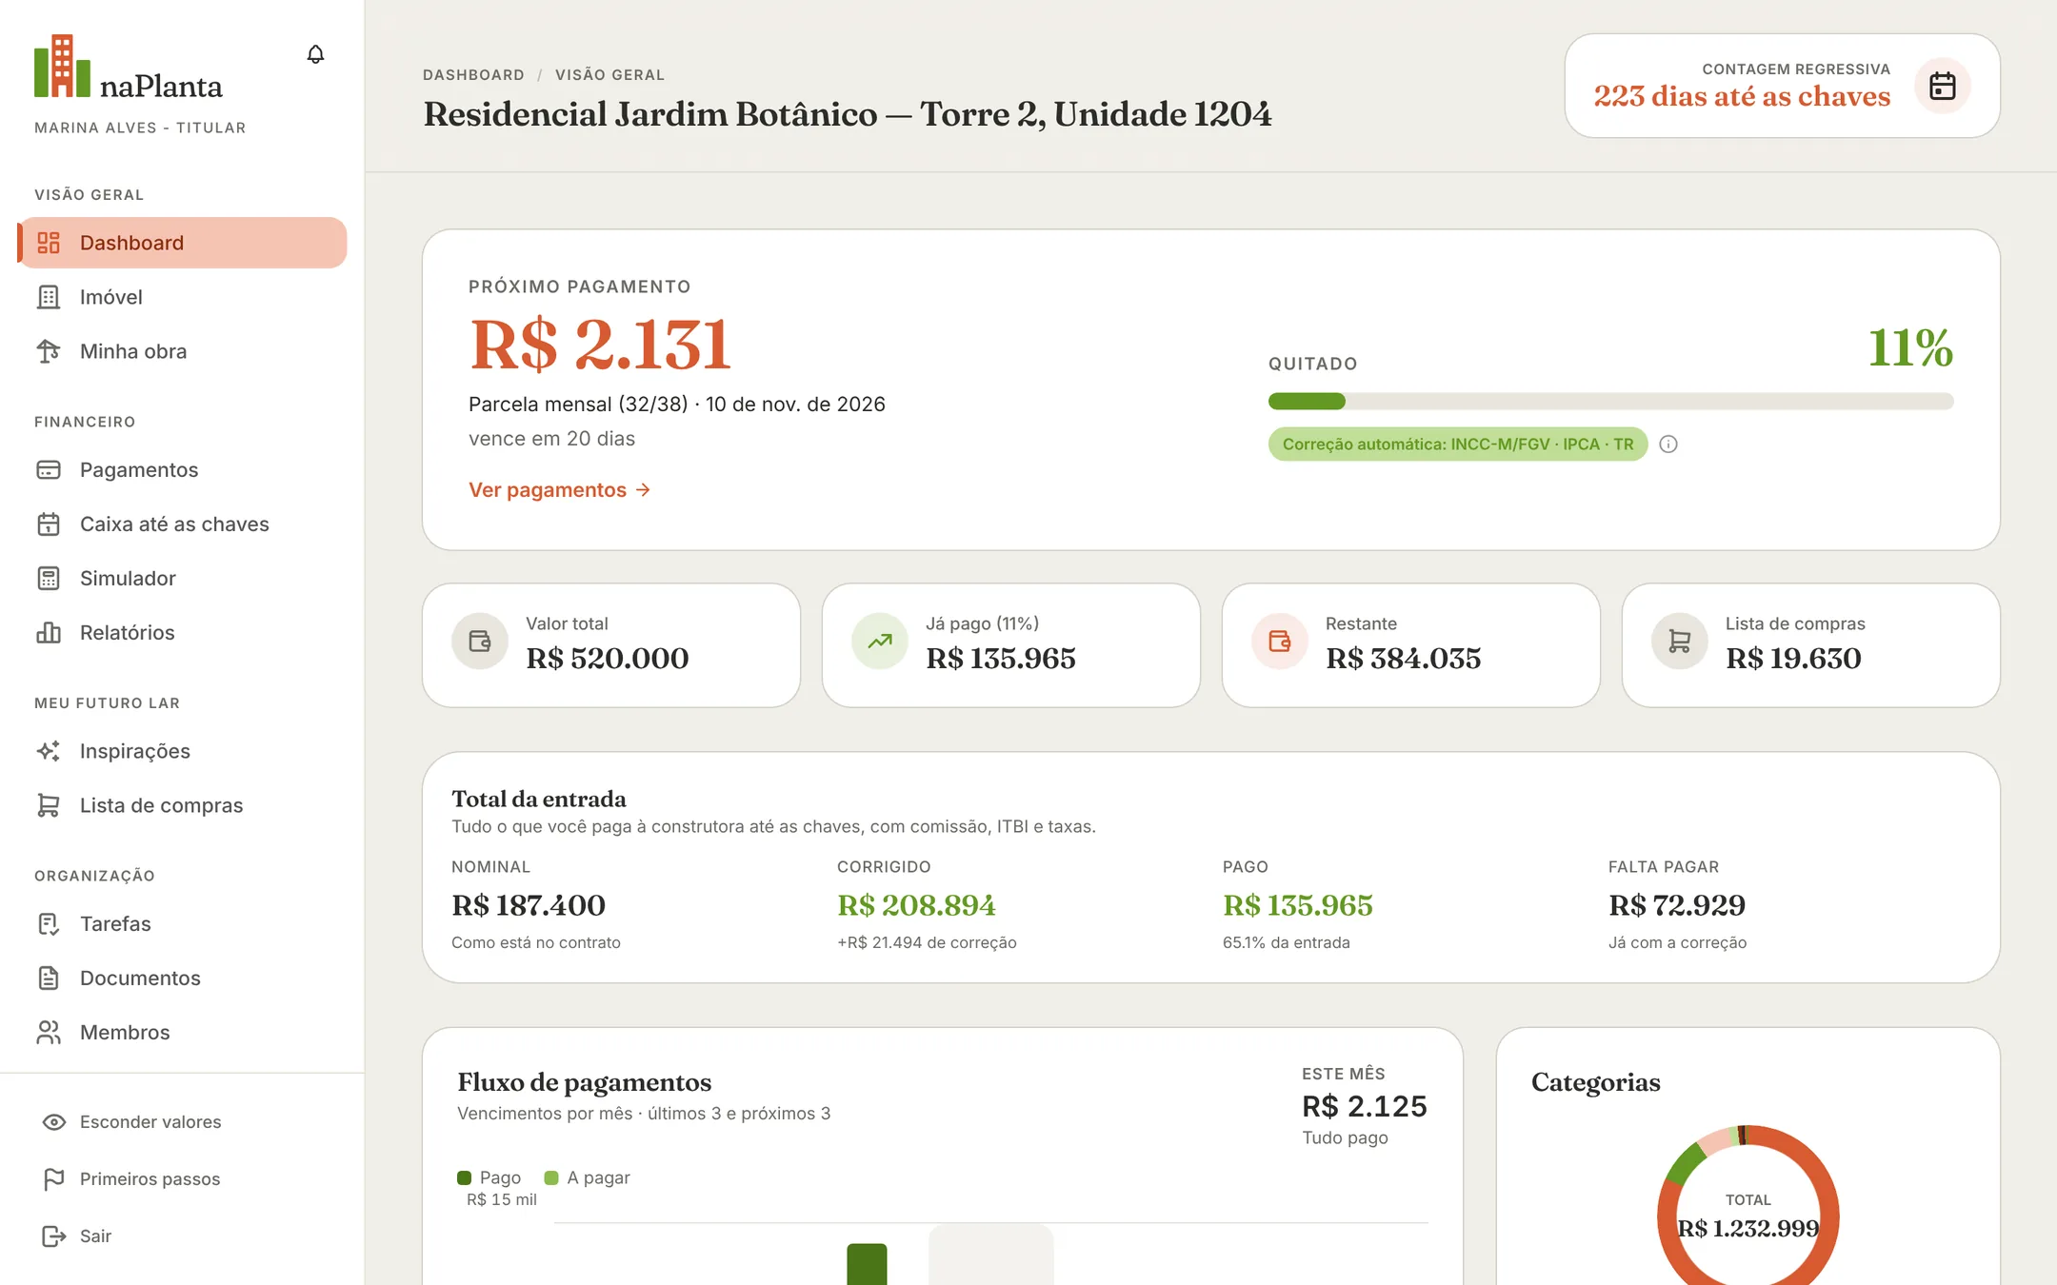Click the R$ 72.929 falta pagar value
The image size is (2057, 1285).
(1677, 905)
